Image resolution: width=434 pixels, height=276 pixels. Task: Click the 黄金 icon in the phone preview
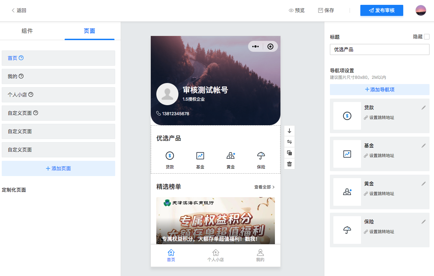point(231,156)
